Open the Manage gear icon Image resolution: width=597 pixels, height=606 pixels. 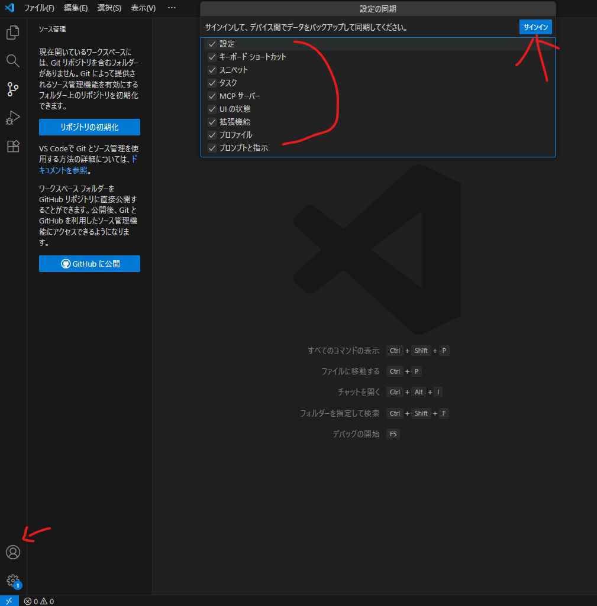(x=13, y=580)
